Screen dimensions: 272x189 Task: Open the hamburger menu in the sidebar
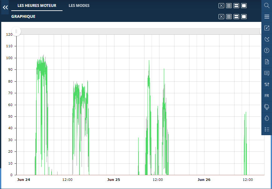point(267,17)
